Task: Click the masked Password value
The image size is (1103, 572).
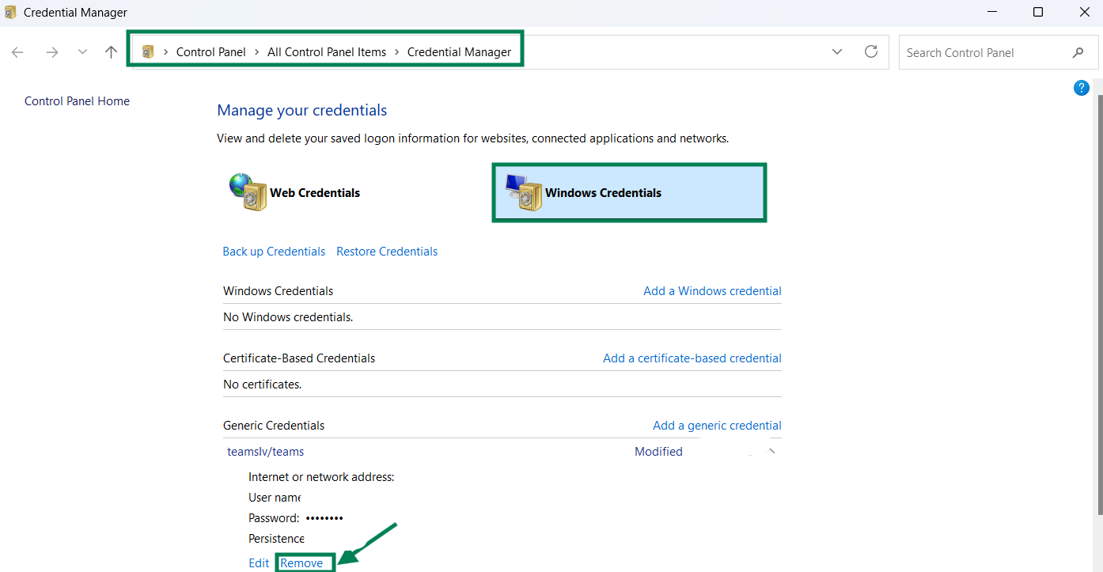Action: pyautogui.click(x=324, y=518)
